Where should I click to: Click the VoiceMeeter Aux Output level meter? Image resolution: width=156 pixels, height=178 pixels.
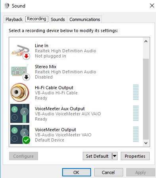[x=136, y=113]
